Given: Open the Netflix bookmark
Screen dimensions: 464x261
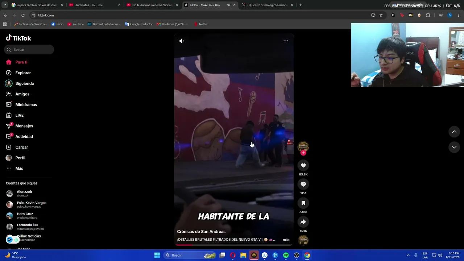Looking at the screenshot, I should [x=201, y=24].
